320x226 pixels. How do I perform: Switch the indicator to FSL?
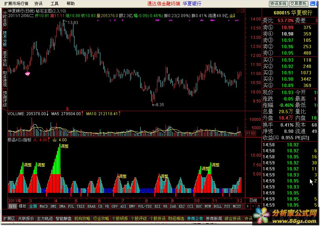point(71,206)
